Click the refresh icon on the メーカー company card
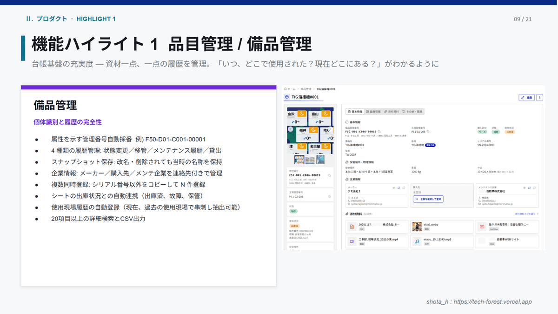The height and width of the screenshot is (314, 558). coord(398,187)
